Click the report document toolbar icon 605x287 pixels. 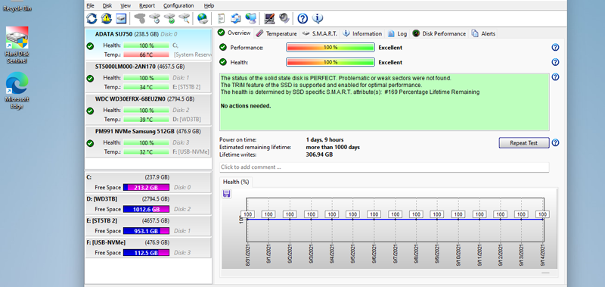tap(221, 18)
